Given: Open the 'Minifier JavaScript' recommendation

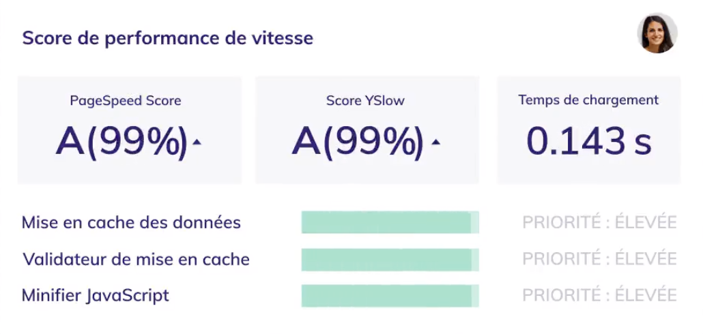Looking at the screenshot, I should pos(96,296).
